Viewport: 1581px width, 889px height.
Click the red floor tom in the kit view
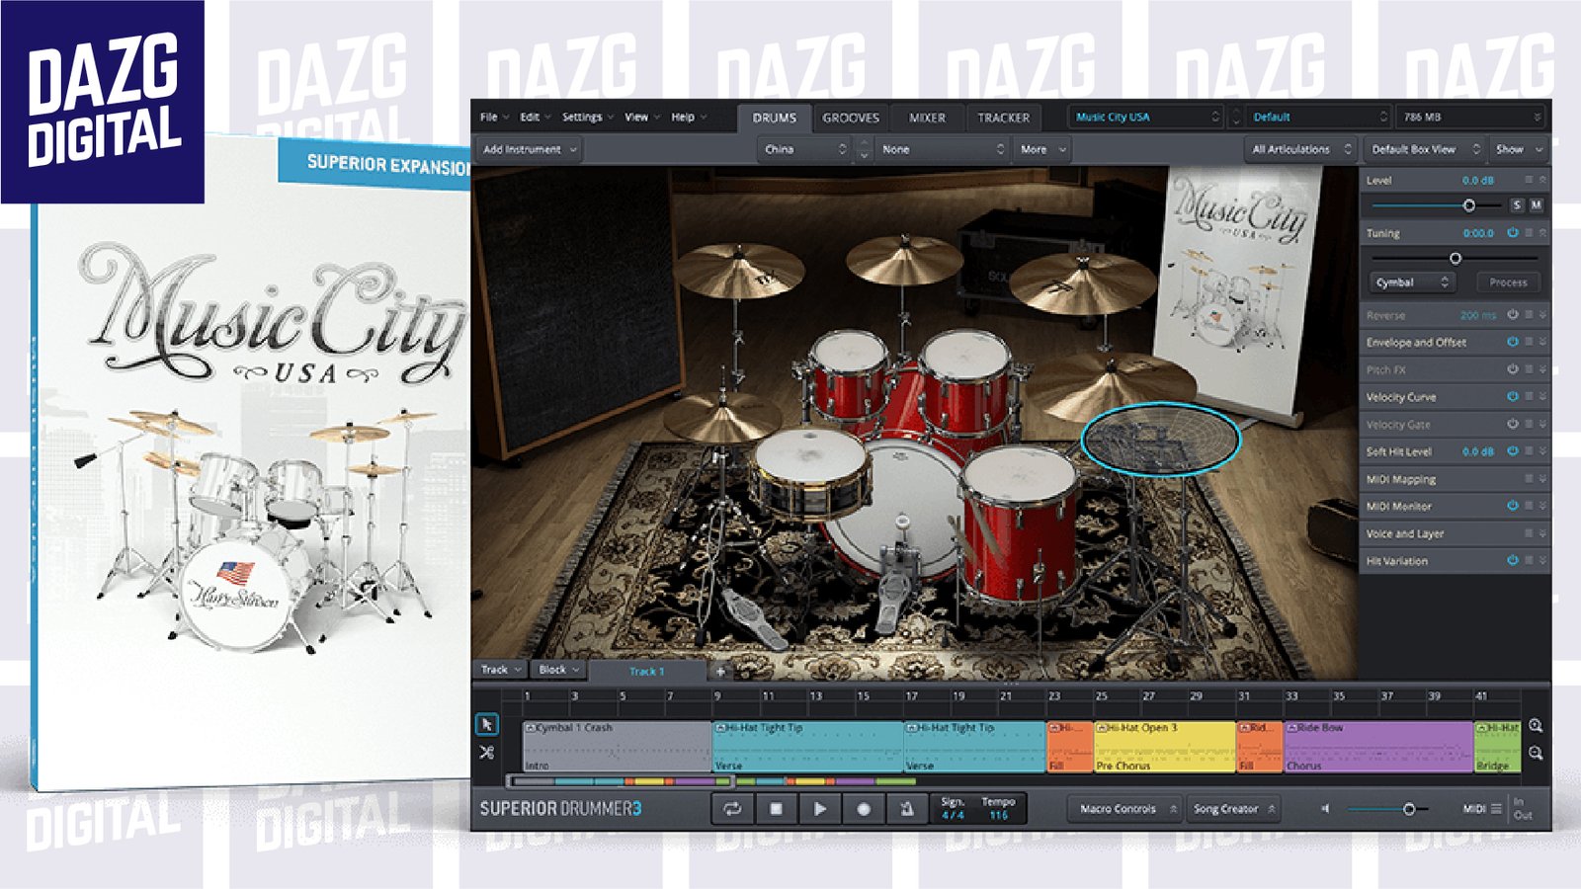pyautogui.click(x=1020, y=524)
